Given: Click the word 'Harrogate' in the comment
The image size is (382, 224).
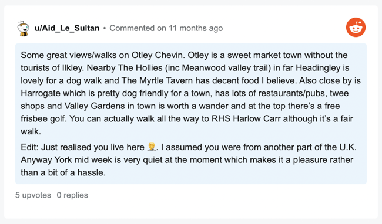Looking at the screenshot, I should (x=41, y=93).
